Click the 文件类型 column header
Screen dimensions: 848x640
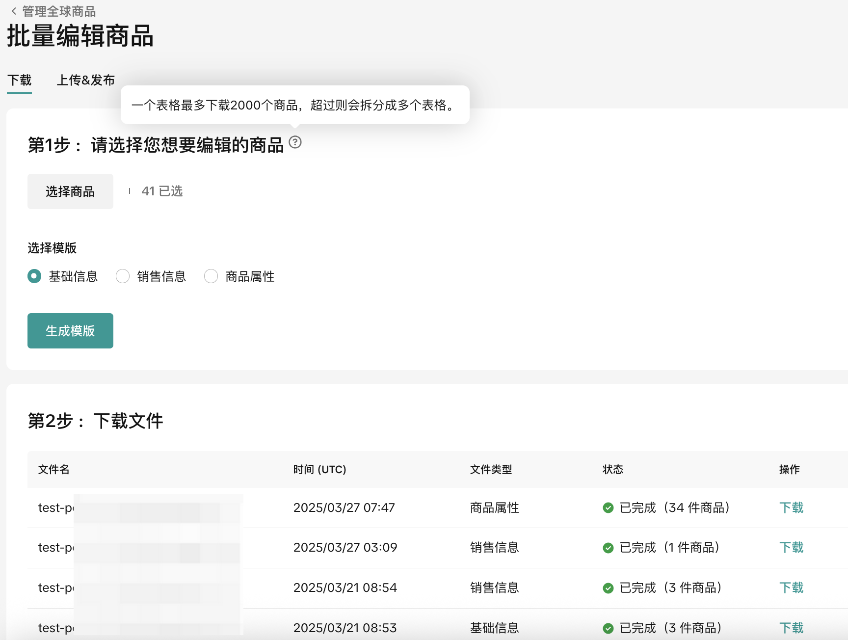point(491,470)
